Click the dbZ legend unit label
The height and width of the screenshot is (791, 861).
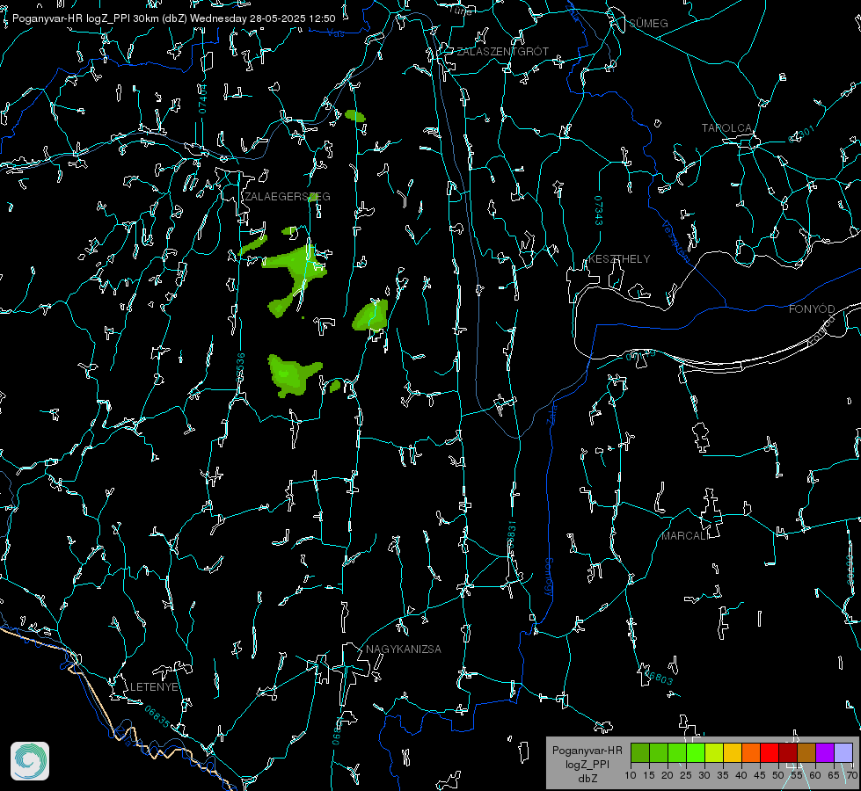coord(587,779)
